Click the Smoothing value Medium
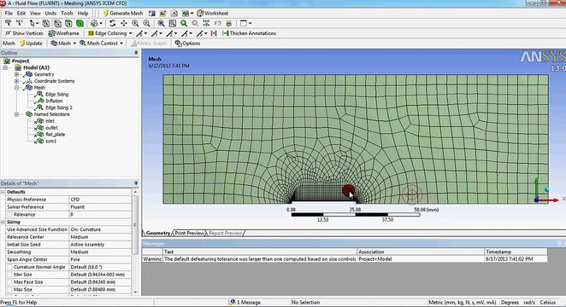566x307 pixels. [100, 252]
